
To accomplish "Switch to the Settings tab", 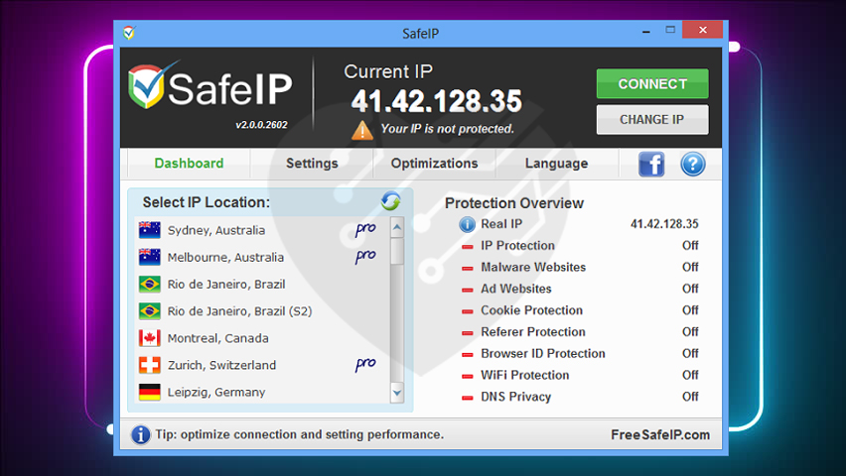I will coord(312,164).
